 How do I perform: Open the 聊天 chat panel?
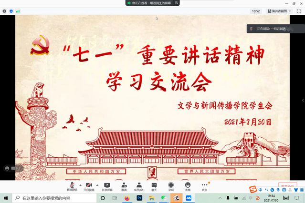pos(154,185)
